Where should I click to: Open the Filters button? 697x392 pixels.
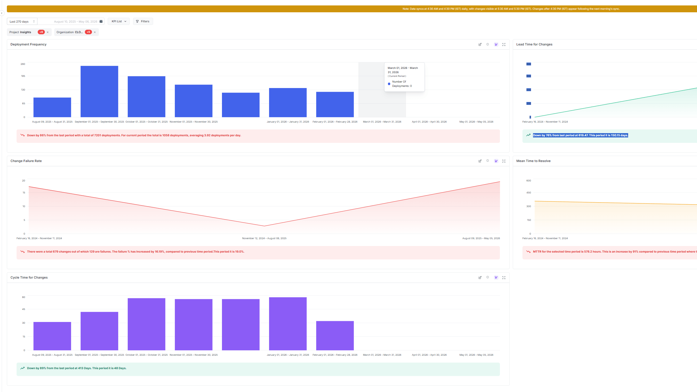(143, 21)
